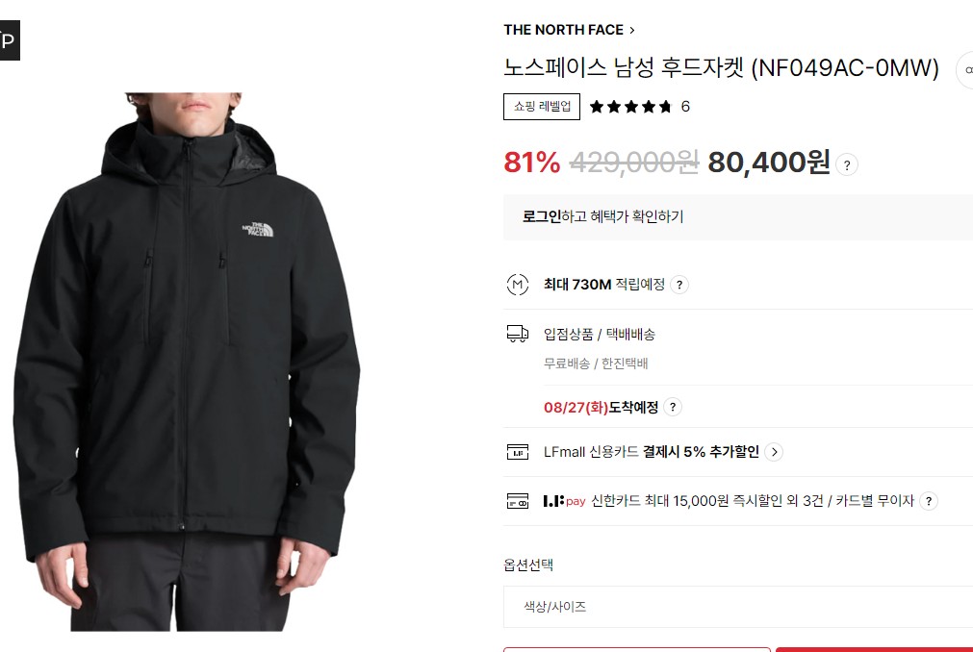Open the 색상/사이즈 option dropdown

pyautogui.click(x=738, y=606)
